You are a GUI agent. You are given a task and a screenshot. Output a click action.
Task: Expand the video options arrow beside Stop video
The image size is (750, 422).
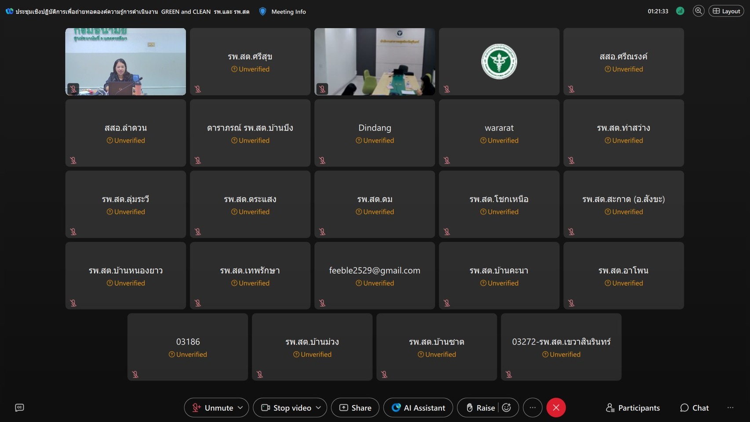pos(319,407)
